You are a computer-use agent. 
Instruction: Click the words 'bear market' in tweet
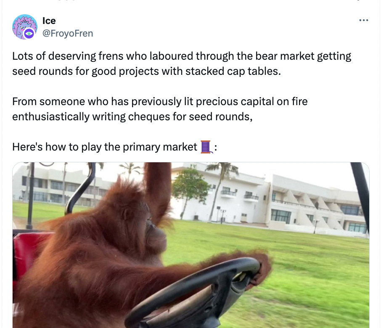[285, 56]
